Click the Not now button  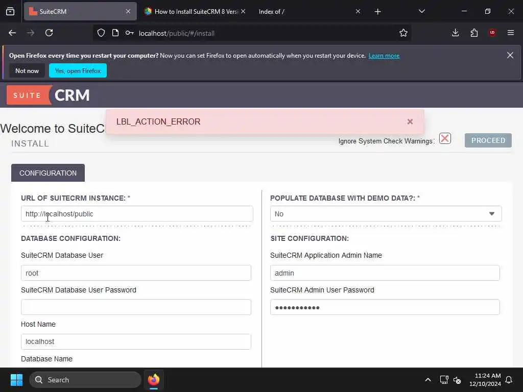(27, 70)
